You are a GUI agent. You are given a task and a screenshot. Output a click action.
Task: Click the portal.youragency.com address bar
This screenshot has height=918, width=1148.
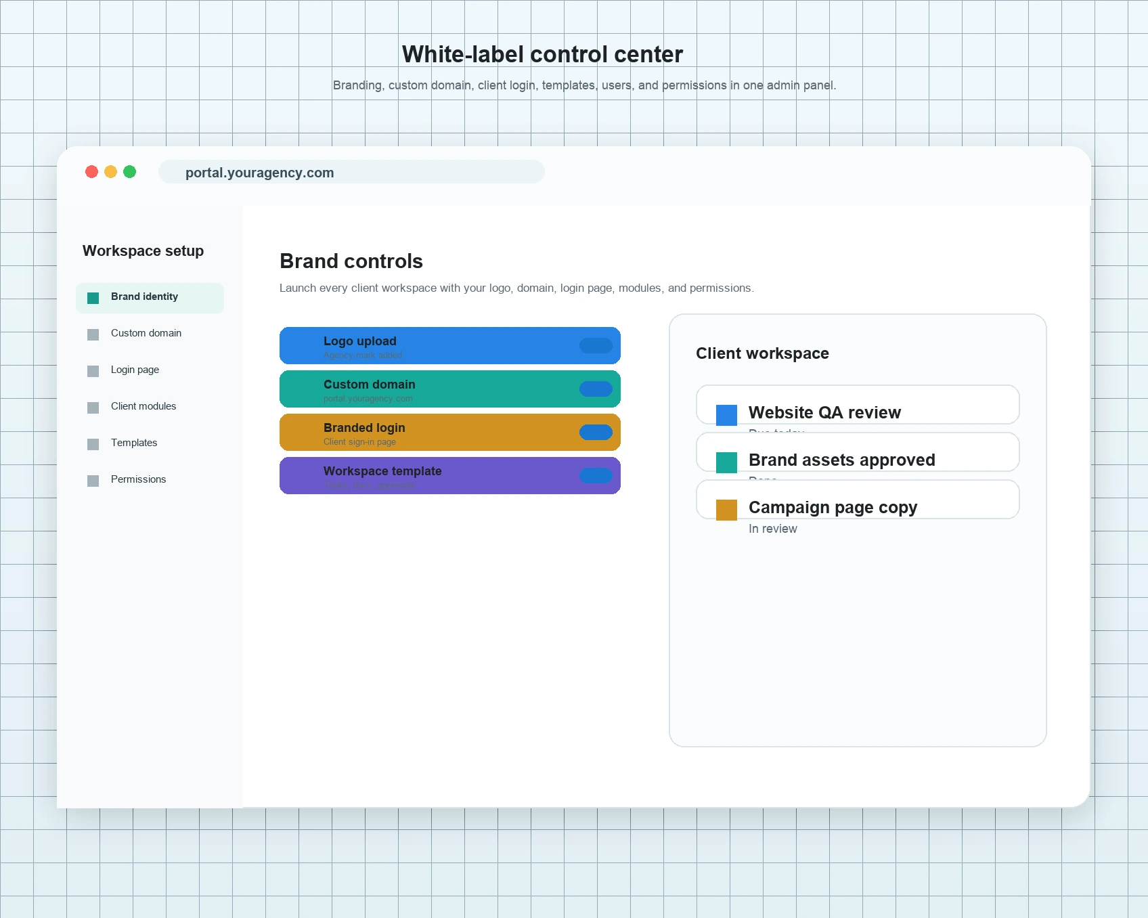(351, 172)
